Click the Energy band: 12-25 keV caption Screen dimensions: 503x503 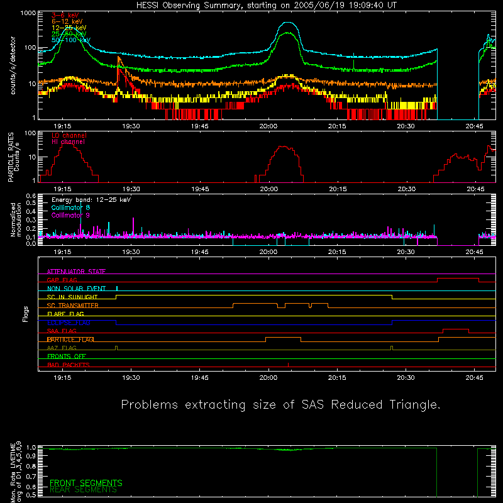click(x=91, y=200)
